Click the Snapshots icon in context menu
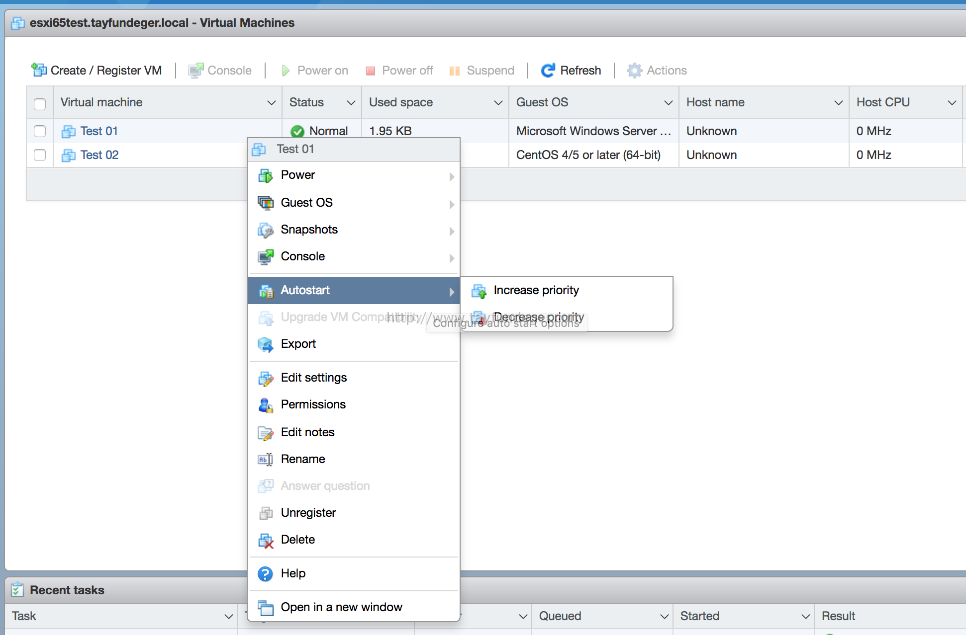966x635 pixels. [266, 230]
